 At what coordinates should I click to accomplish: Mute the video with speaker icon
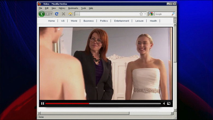[x=164, y=104]
